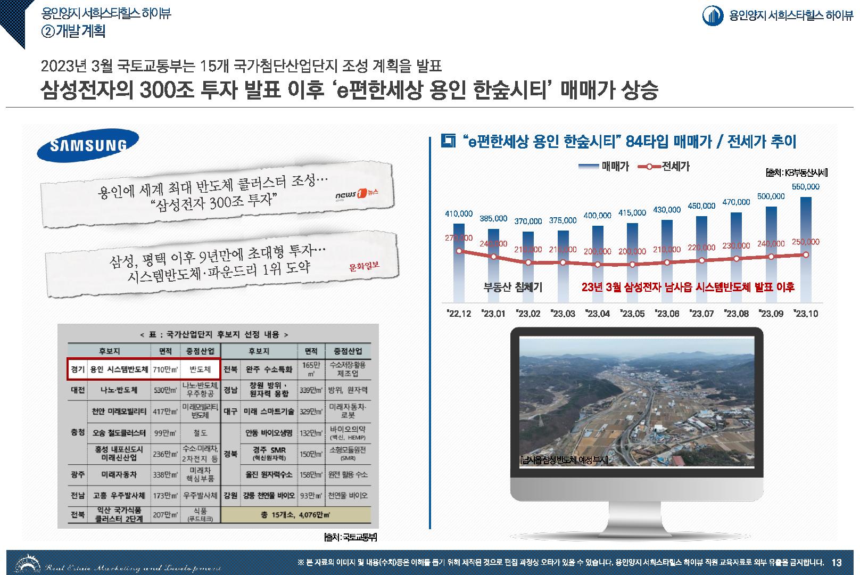
Task: Click the bar value '410,000'
Action: pyautogui.click(x=459, y=213)
